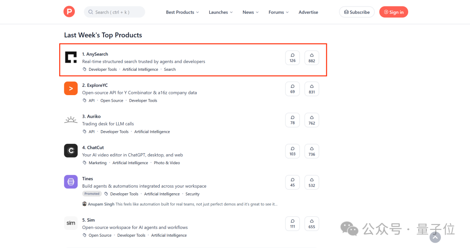
Task: Open the Auriko sunrise logo
Action: point(71,120)
